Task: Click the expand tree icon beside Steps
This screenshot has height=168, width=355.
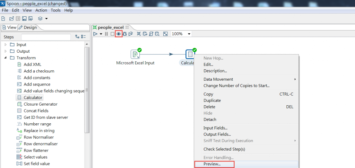Action: [x=77, y=37]
